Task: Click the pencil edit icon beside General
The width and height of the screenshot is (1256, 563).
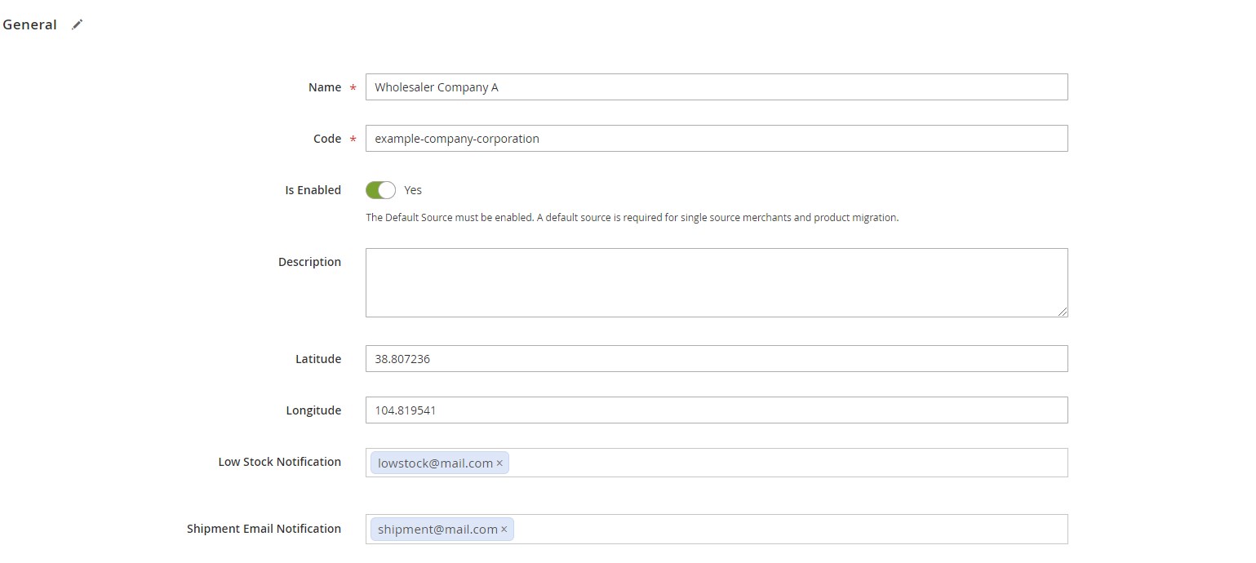Action: (77, 24)
